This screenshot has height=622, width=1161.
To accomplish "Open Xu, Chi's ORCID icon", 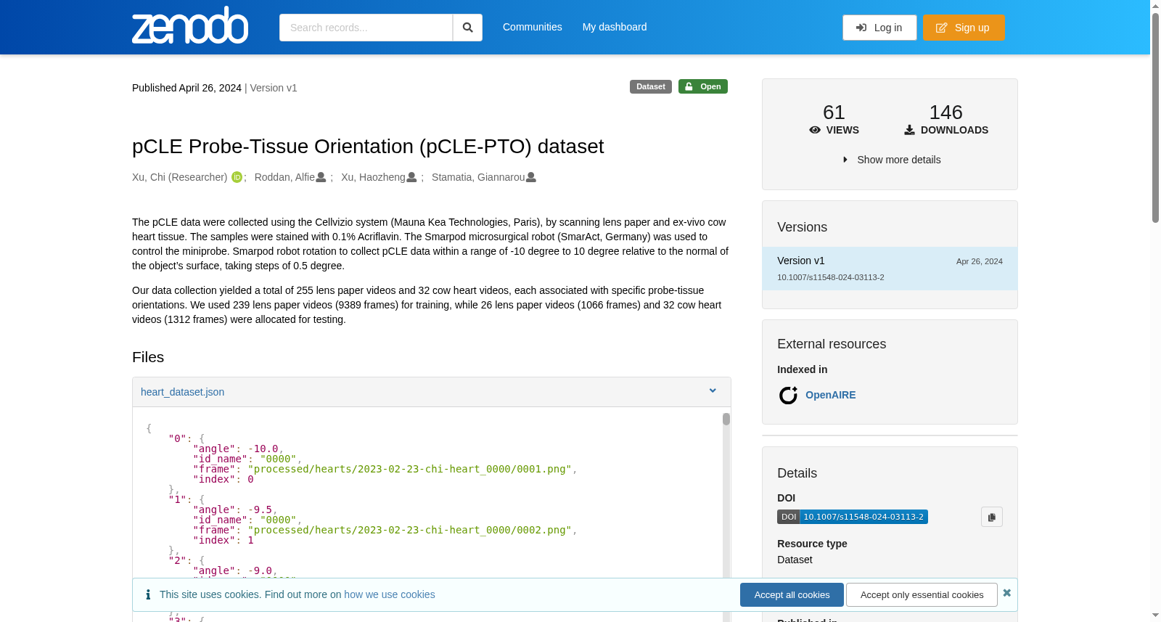I will (237, 177).
